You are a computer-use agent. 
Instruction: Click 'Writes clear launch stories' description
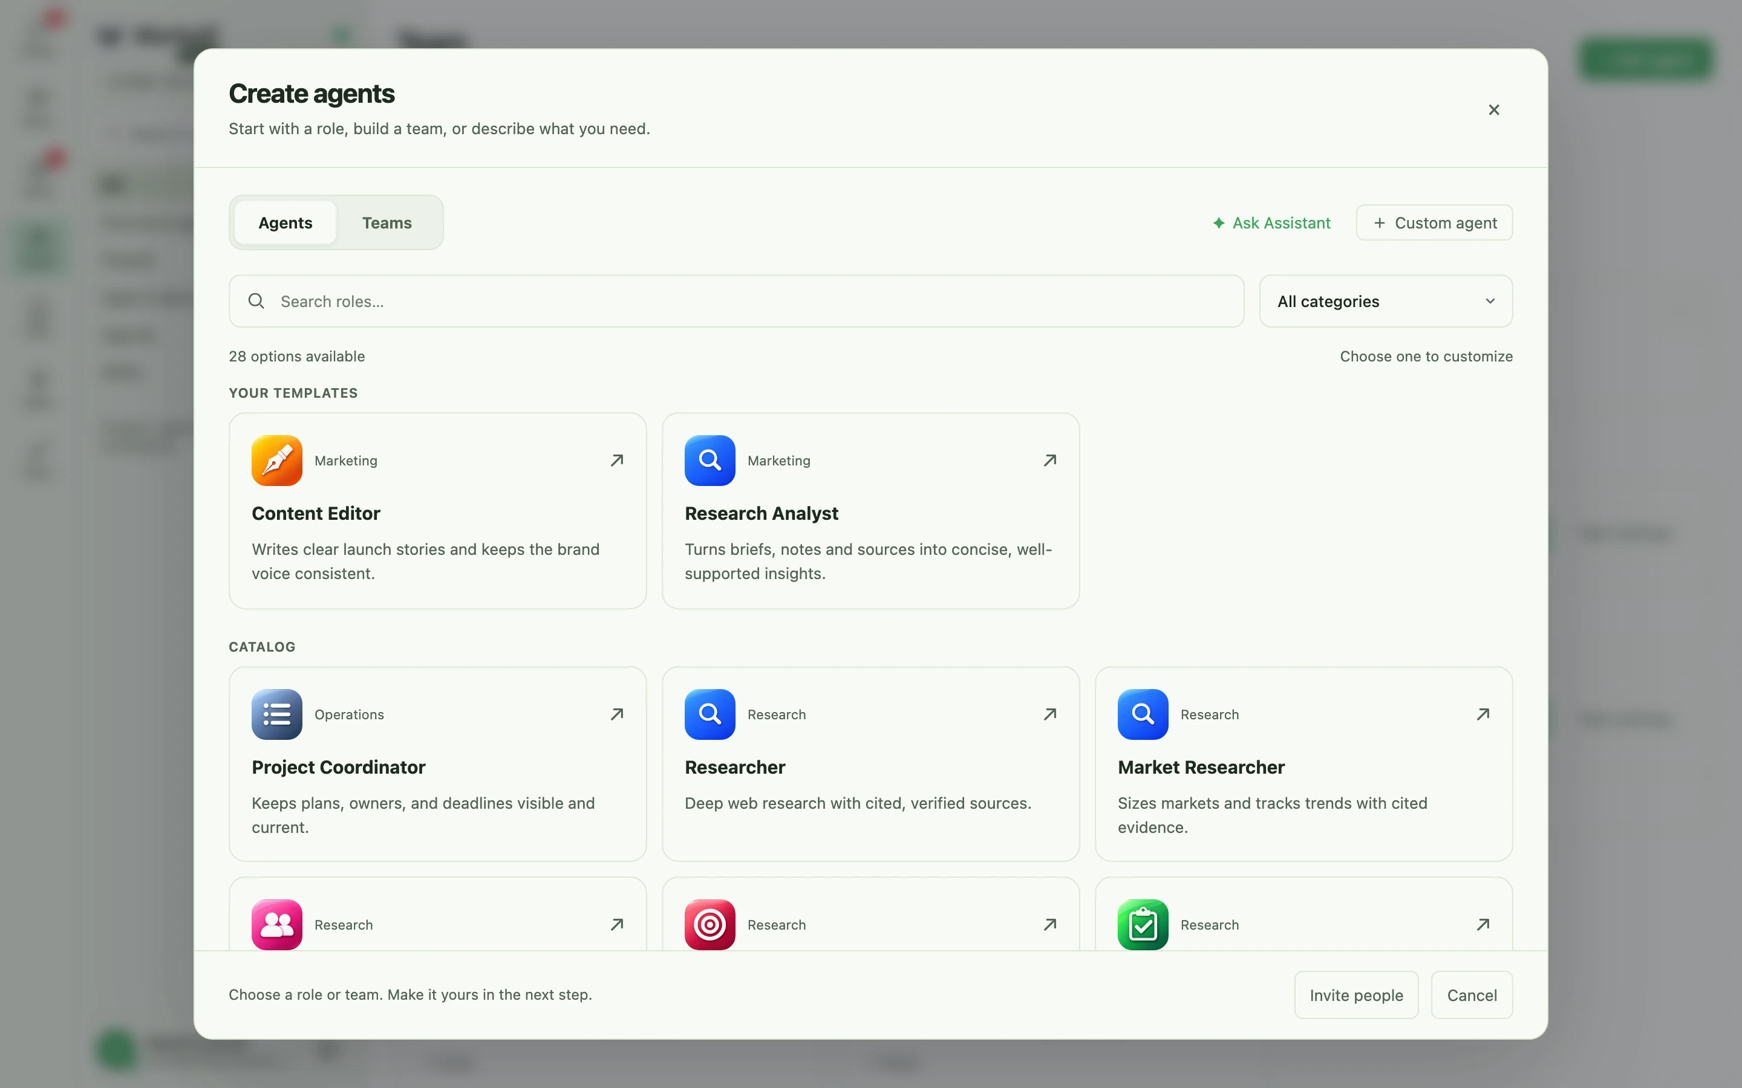coord(425,562)
